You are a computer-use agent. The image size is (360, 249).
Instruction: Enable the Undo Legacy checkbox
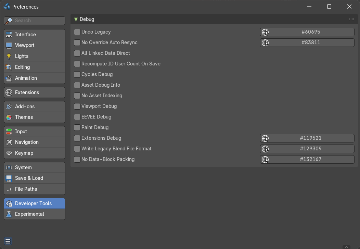77,32
